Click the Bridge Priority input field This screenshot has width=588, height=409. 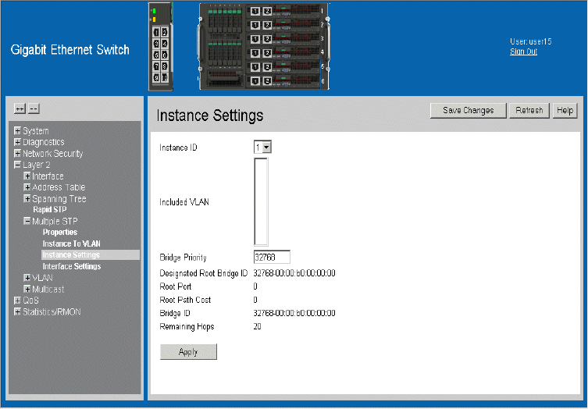[272, 257]
